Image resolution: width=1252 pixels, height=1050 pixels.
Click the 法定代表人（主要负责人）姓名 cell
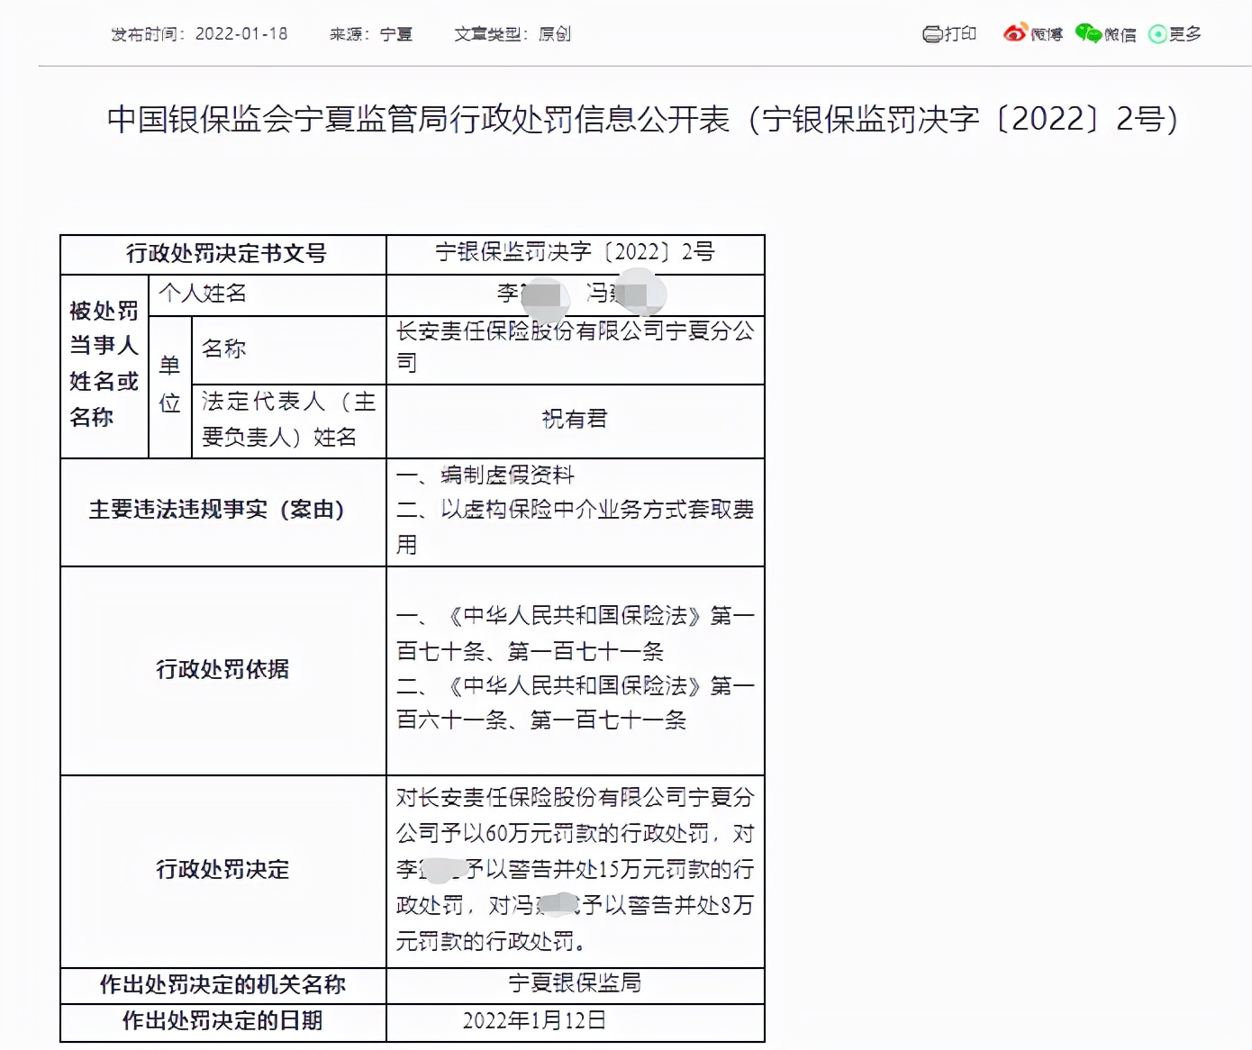(289, 421)
